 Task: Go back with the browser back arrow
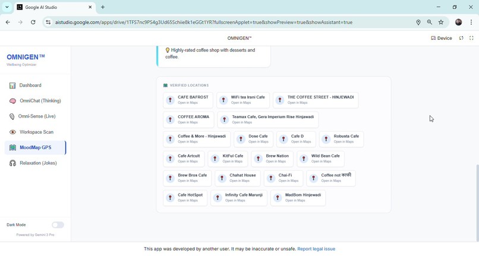(x=8, y=23)
